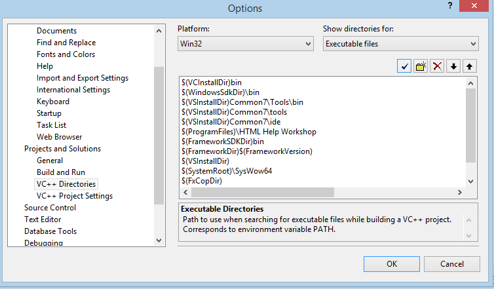Screen dimensions: 494x289
Task: Select International Settings item
Action: pyautogui.click(x=73, y=90)
